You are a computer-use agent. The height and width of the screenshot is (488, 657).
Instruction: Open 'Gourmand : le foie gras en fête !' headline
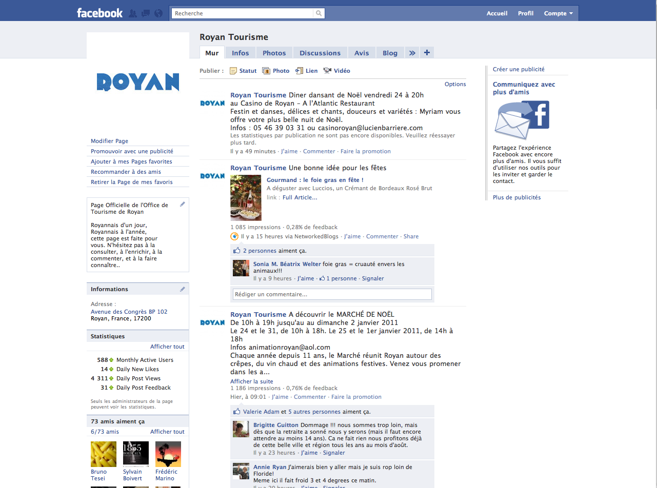315,180
